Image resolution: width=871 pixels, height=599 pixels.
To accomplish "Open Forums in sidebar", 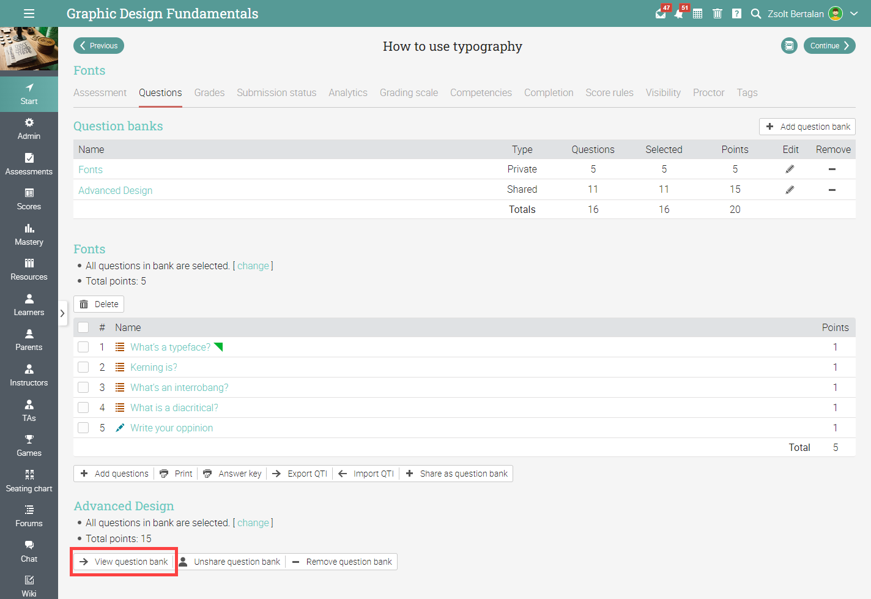I will pyautogui.click(x=29, y=516).
